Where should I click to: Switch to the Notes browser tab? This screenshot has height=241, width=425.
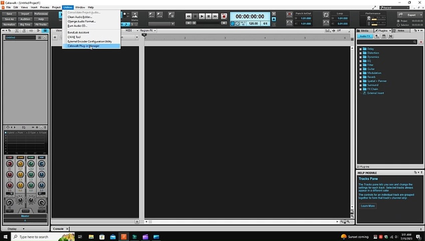point(401,31)
